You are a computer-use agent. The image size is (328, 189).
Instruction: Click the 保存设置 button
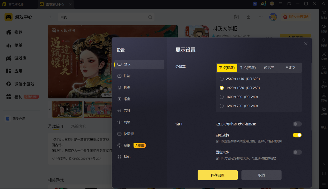tap(217, 175)
